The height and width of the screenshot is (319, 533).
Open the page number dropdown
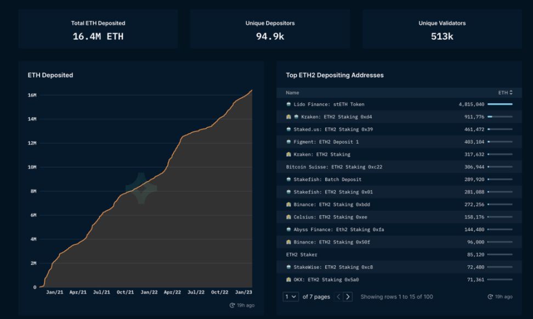[290, 297]
